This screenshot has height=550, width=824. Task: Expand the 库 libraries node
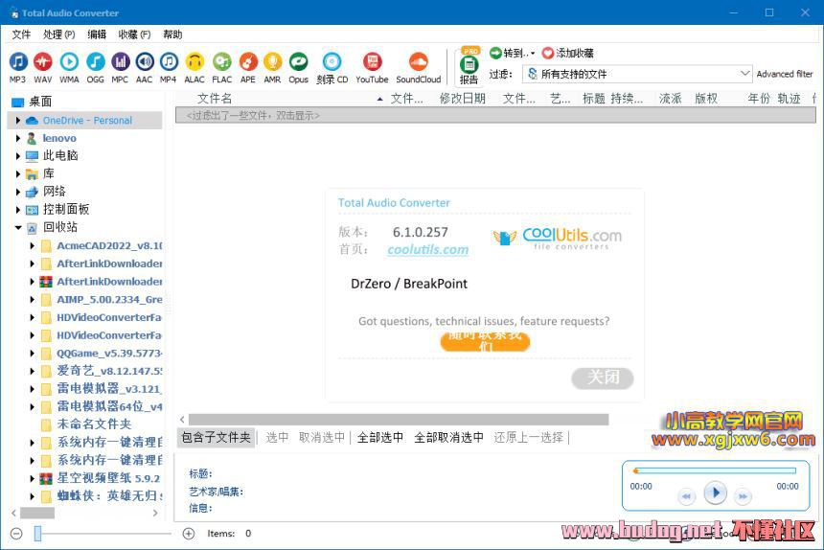tap(18, 173)
